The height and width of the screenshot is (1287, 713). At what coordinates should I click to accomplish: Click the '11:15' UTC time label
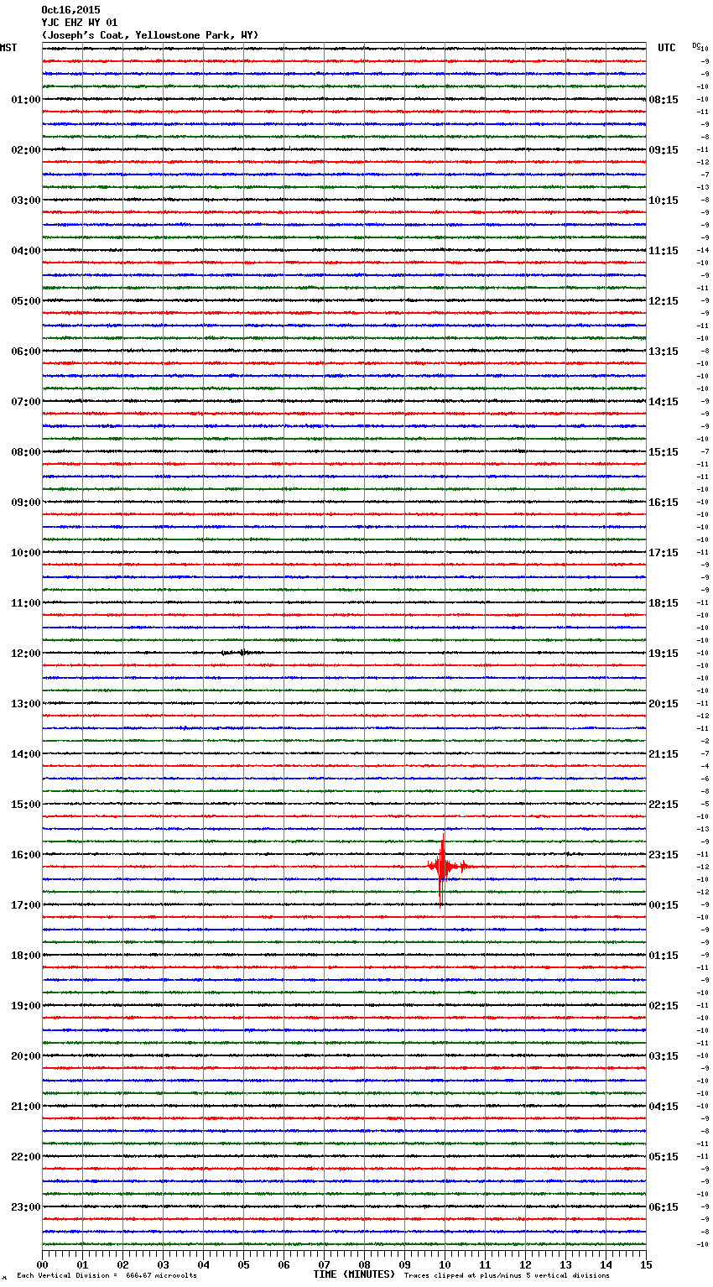coord(664,251)
